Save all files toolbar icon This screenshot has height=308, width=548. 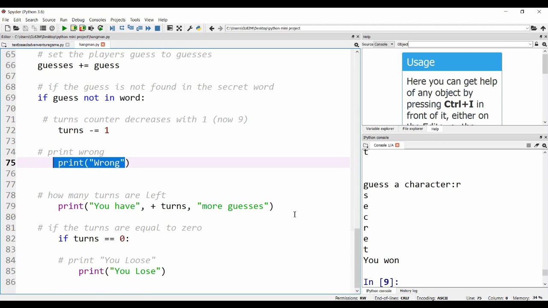pos(34,28)
